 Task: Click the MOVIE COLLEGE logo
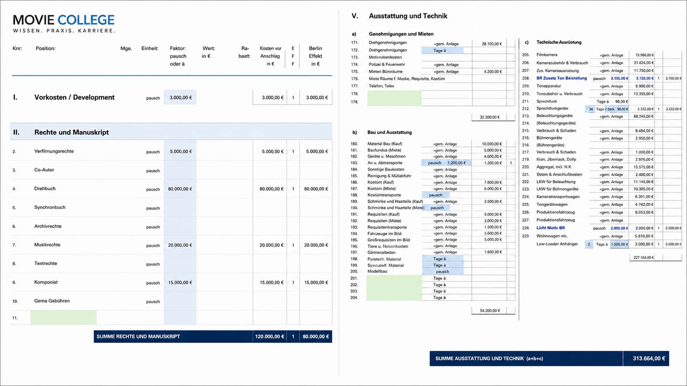click(64, 24)
